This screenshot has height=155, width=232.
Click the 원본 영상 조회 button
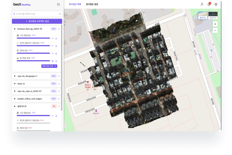pyautogui.click(x=49, y=66)
